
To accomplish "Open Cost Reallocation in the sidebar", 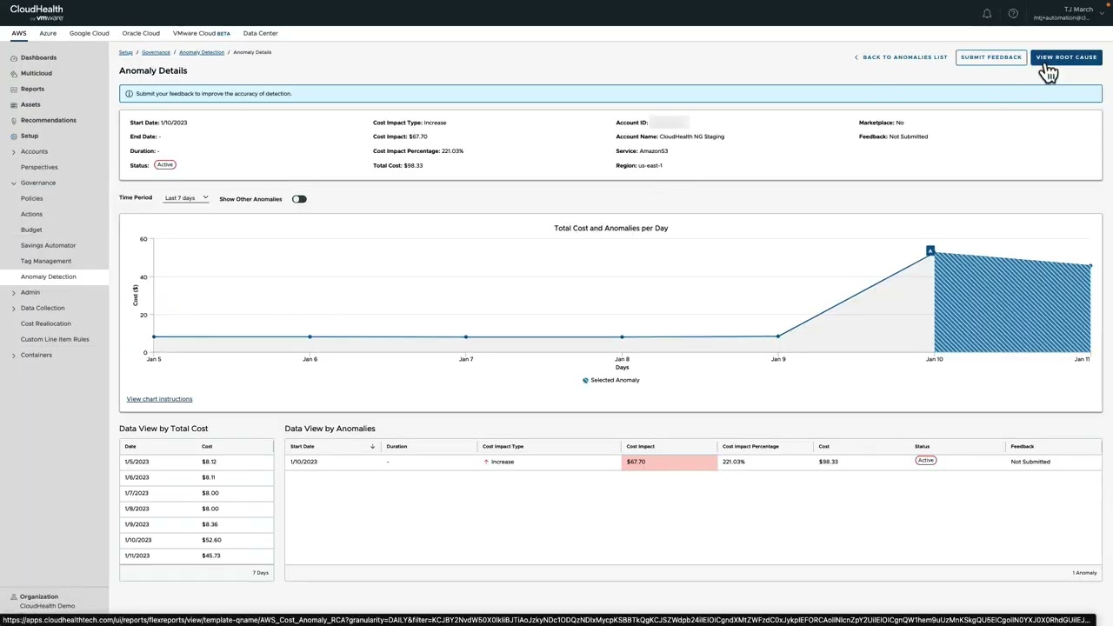I will pos(46,323).
